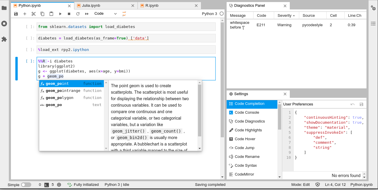Click the notebook vertical scrollbar thumb
Image resolution: width=378 pixels, height=190 pixels.
pyautogui.click(x=222, y=80)
